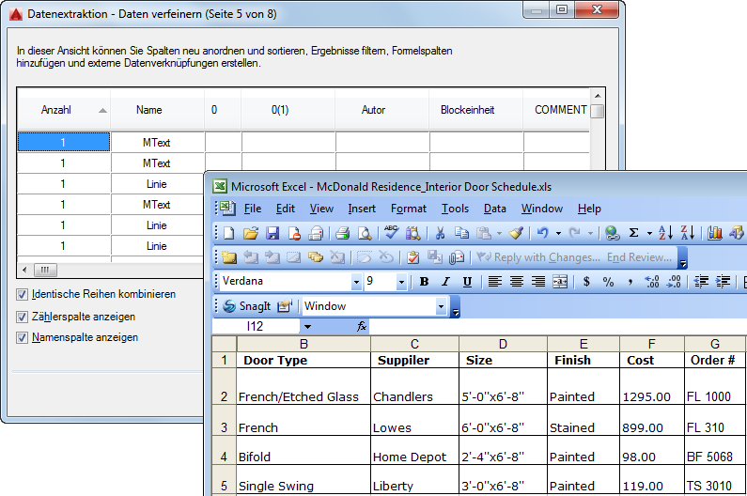Open the Verdana font name dropdown
The image size is (747, 496).
(x=356, y=282)
